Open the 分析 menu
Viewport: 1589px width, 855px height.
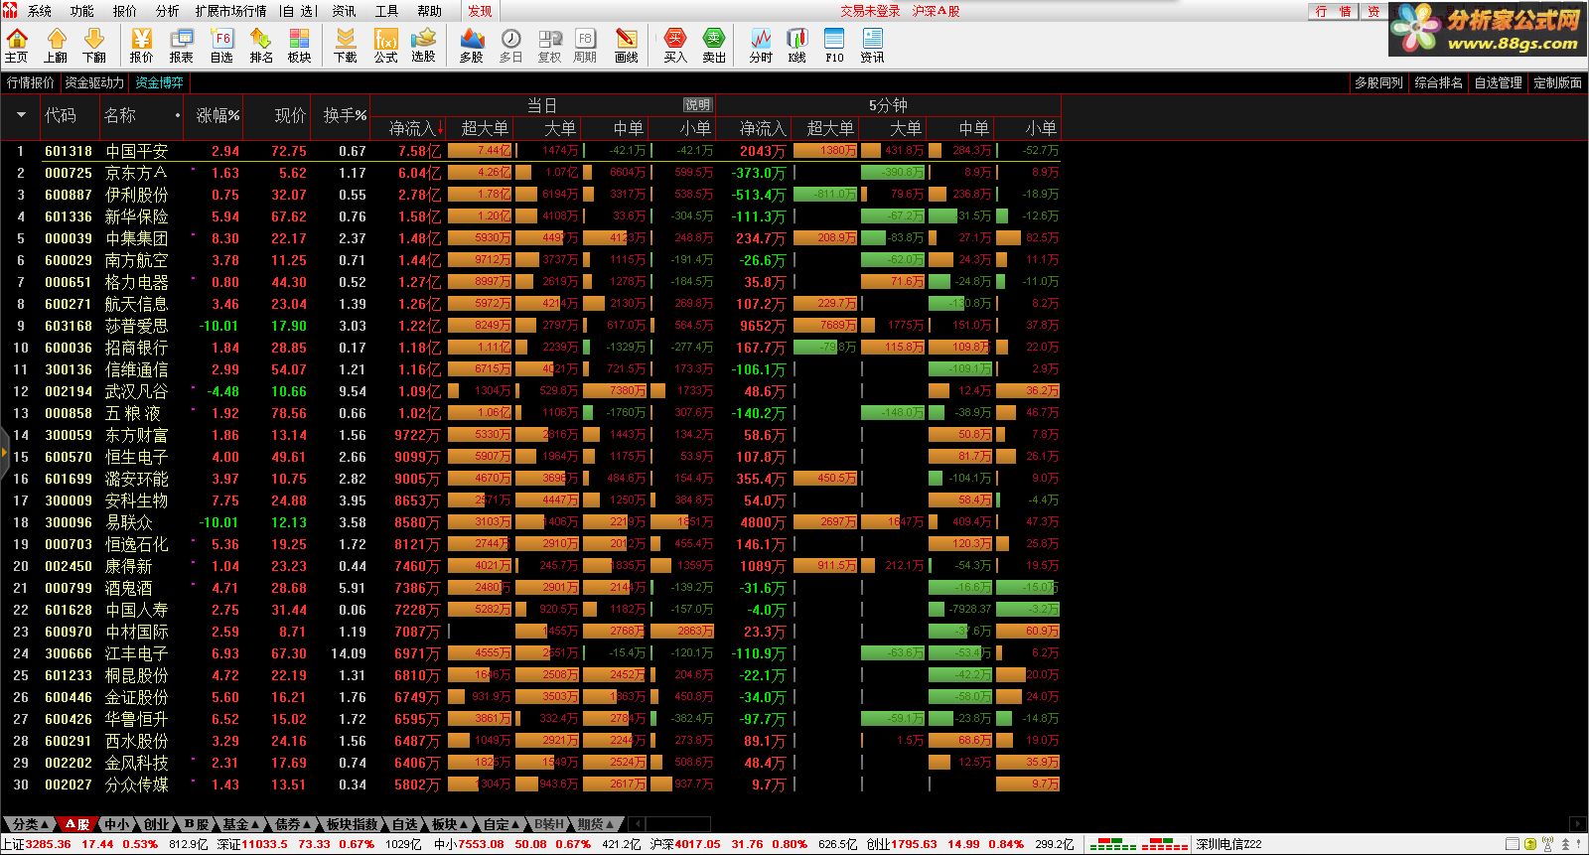168,11
